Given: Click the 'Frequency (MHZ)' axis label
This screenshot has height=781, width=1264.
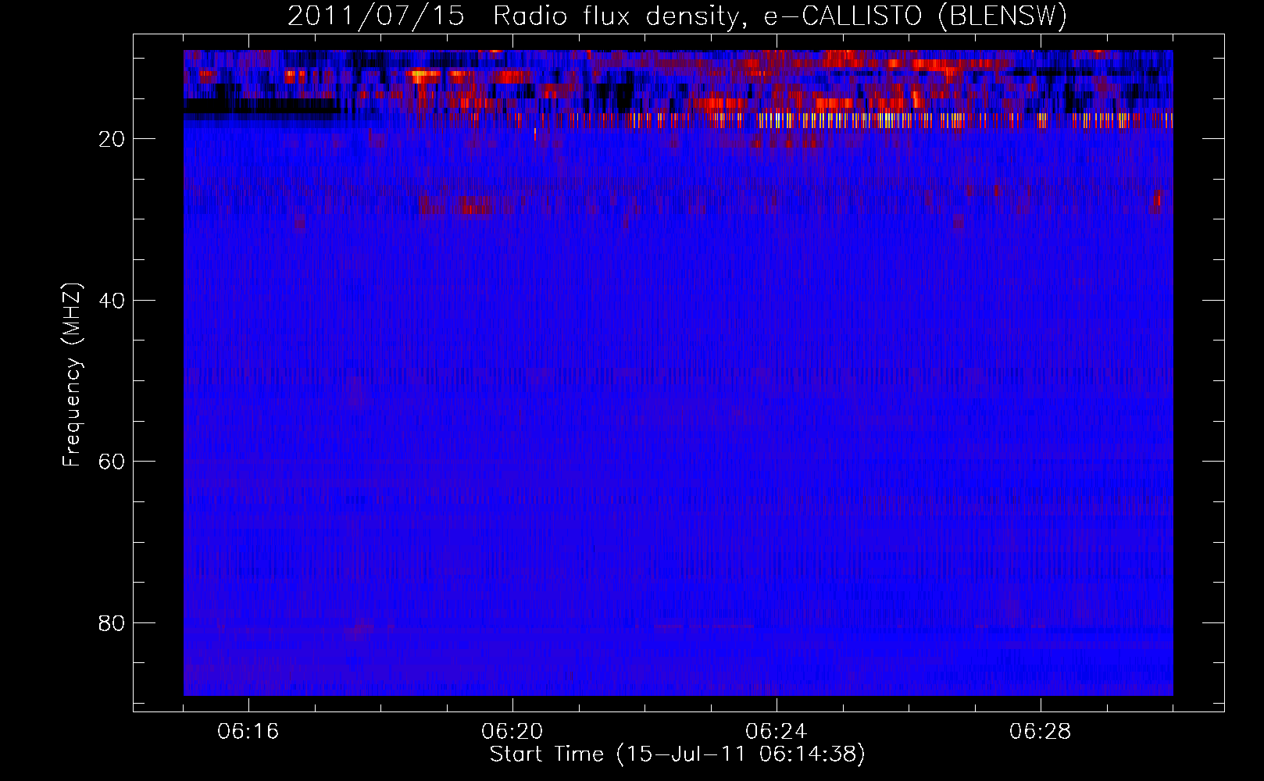Looking at the screenshot, I should tap(72, 375).
